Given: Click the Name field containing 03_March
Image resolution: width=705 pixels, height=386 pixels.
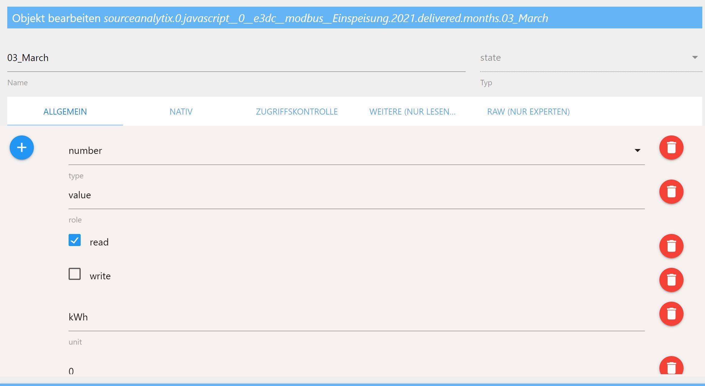Looking at the screenshot, I should point(236,58).
